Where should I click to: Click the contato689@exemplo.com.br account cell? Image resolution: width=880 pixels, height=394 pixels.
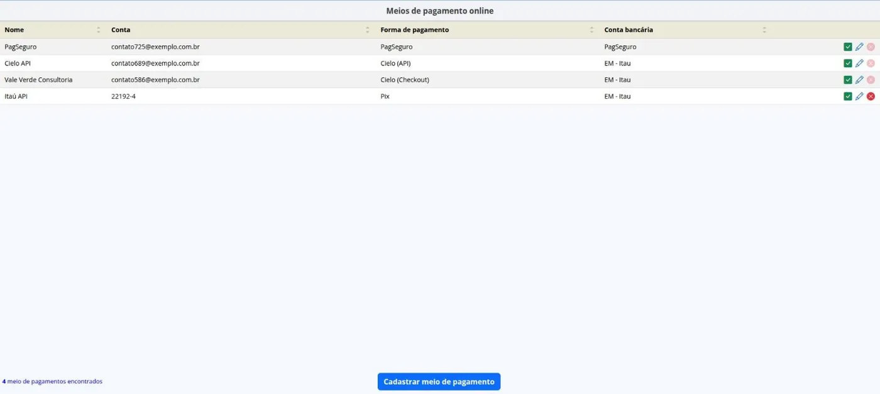(x=155, y=63)
